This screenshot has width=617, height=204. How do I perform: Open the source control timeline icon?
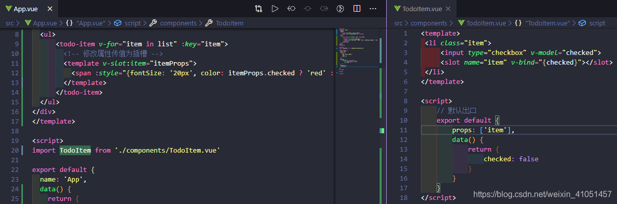point(340,9)
